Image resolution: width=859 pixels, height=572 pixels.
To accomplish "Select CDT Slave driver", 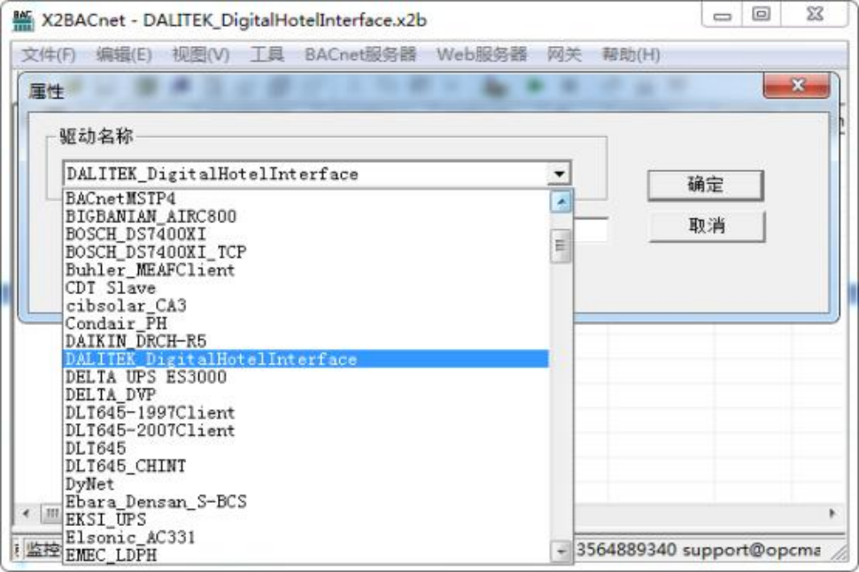I will pyautogui.click(x=306, y=288).
